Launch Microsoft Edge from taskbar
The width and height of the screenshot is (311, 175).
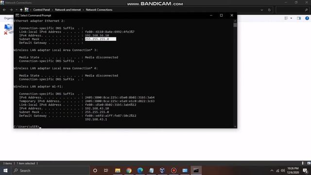(140, 171)
